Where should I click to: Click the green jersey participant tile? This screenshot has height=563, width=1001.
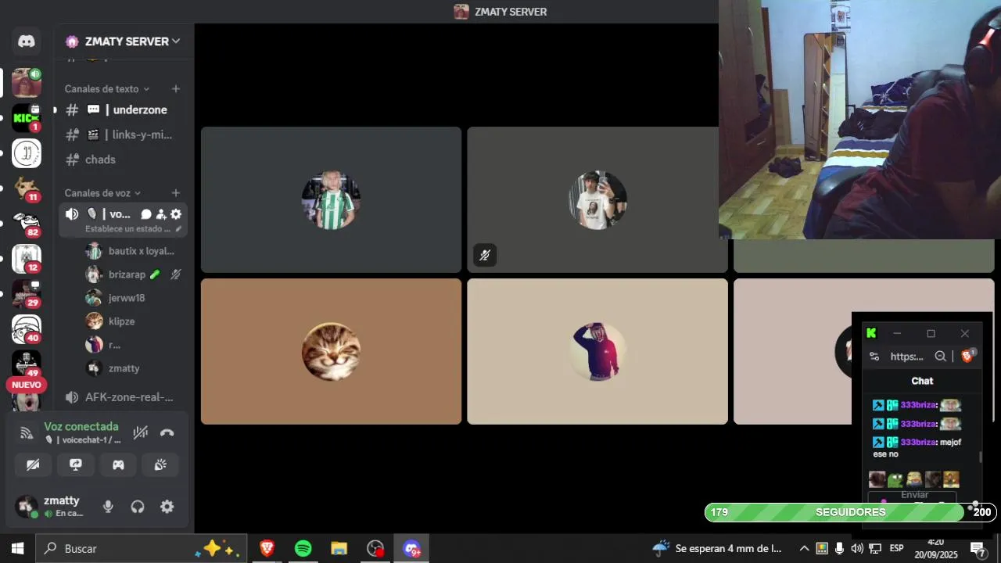pyautogui.click(x=331, y=199)
